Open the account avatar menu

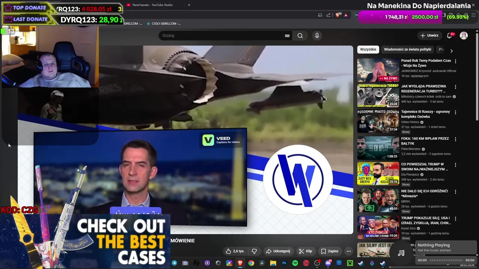coord(464,35)
